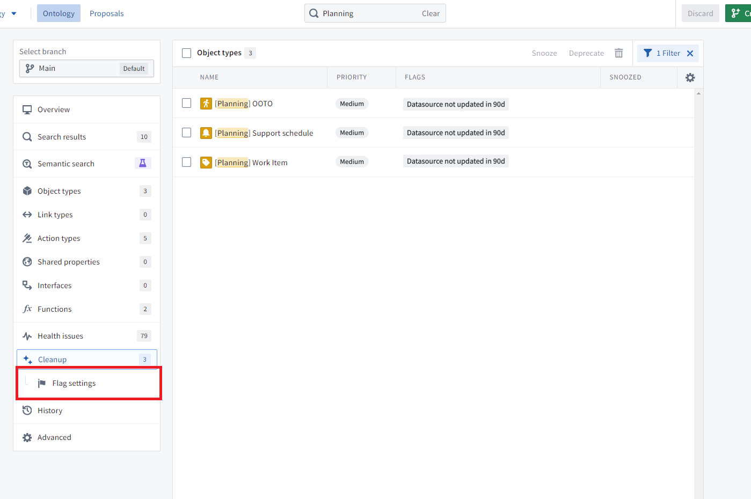This screenshot has width=751, height=499.
Task: Open column settings gear icon
Action: tap(690, 78)
